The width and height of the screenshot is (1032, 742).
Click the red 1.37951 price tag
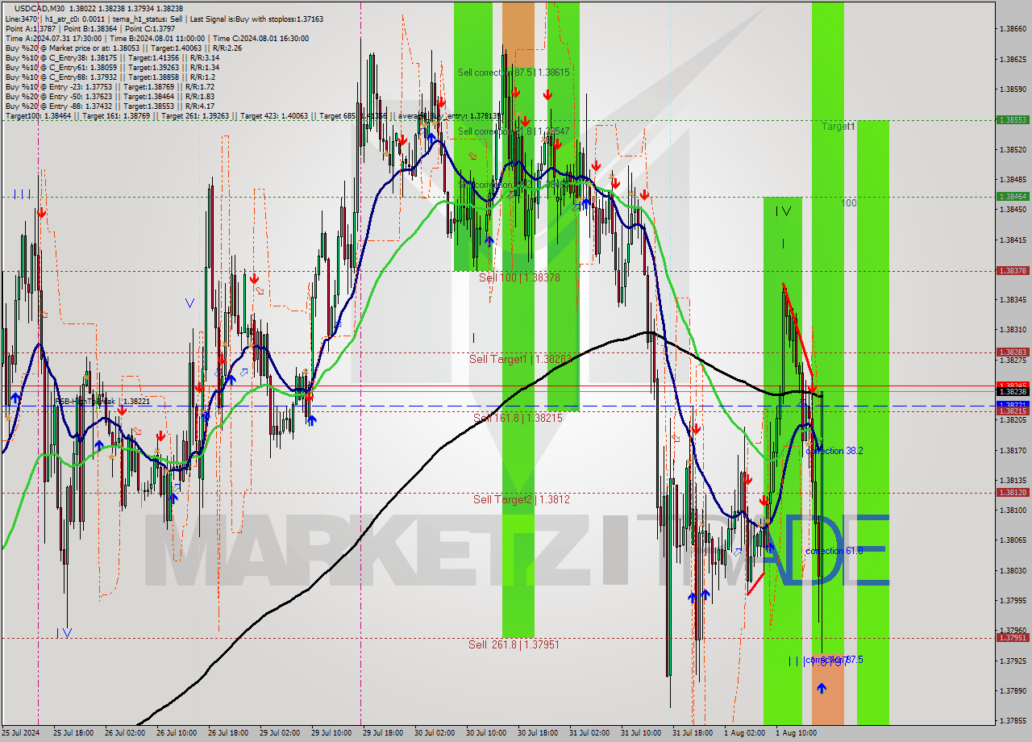[1013, 638]
